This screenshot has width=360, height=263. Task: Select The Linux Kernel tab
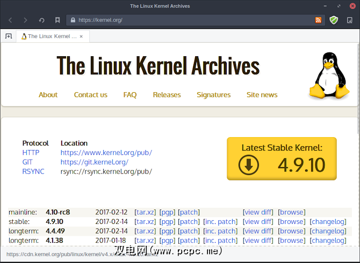(53, 36)
